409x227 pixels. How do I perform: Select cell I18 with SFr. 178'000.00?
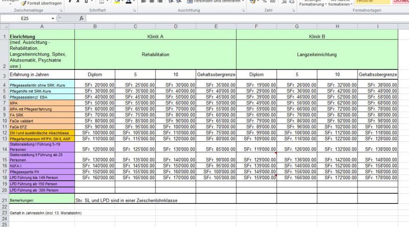[x=378, y=177]
